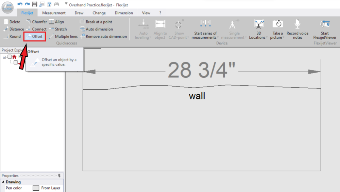Viewport: 340px width, 192px height.
Task: Click Break at a point
Action: point(96,22)
